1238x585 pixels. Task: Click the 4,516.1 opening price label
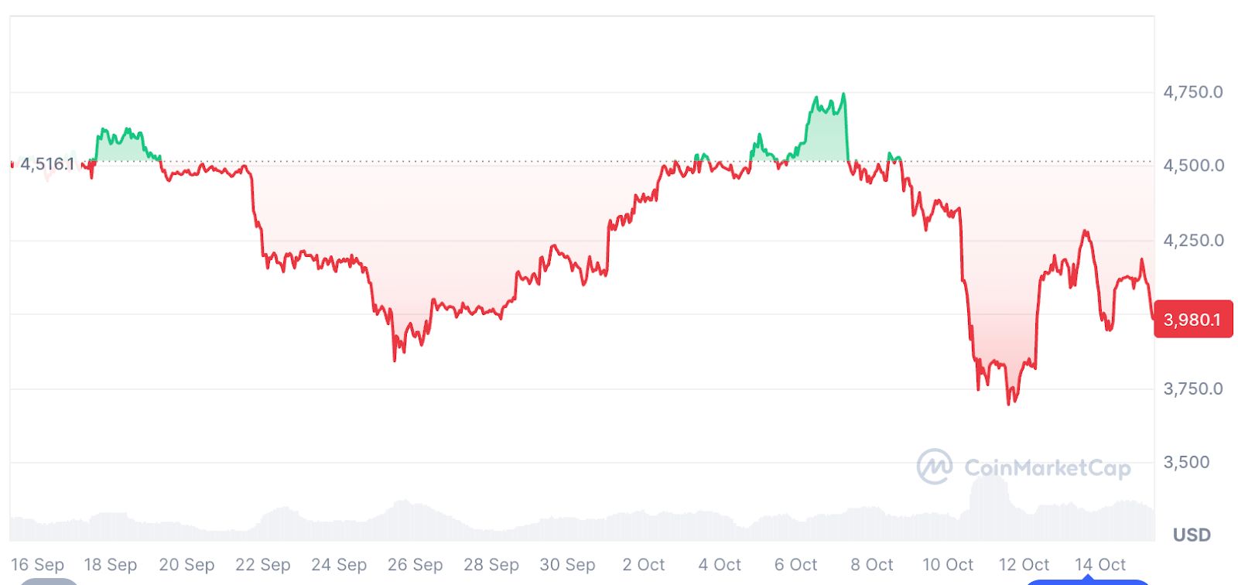pos(47,164)
